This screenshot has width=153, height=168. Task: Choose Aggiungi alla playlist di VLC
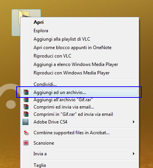[62, 39]
